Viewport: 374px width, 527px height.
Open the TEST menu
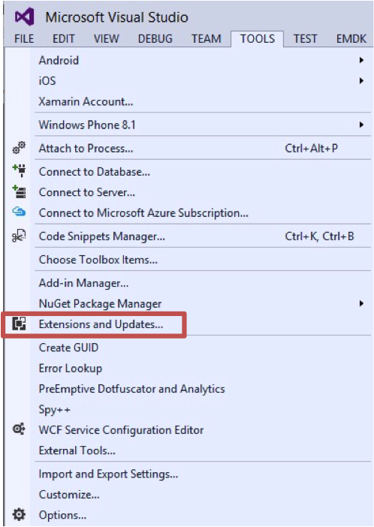point(305,38)
